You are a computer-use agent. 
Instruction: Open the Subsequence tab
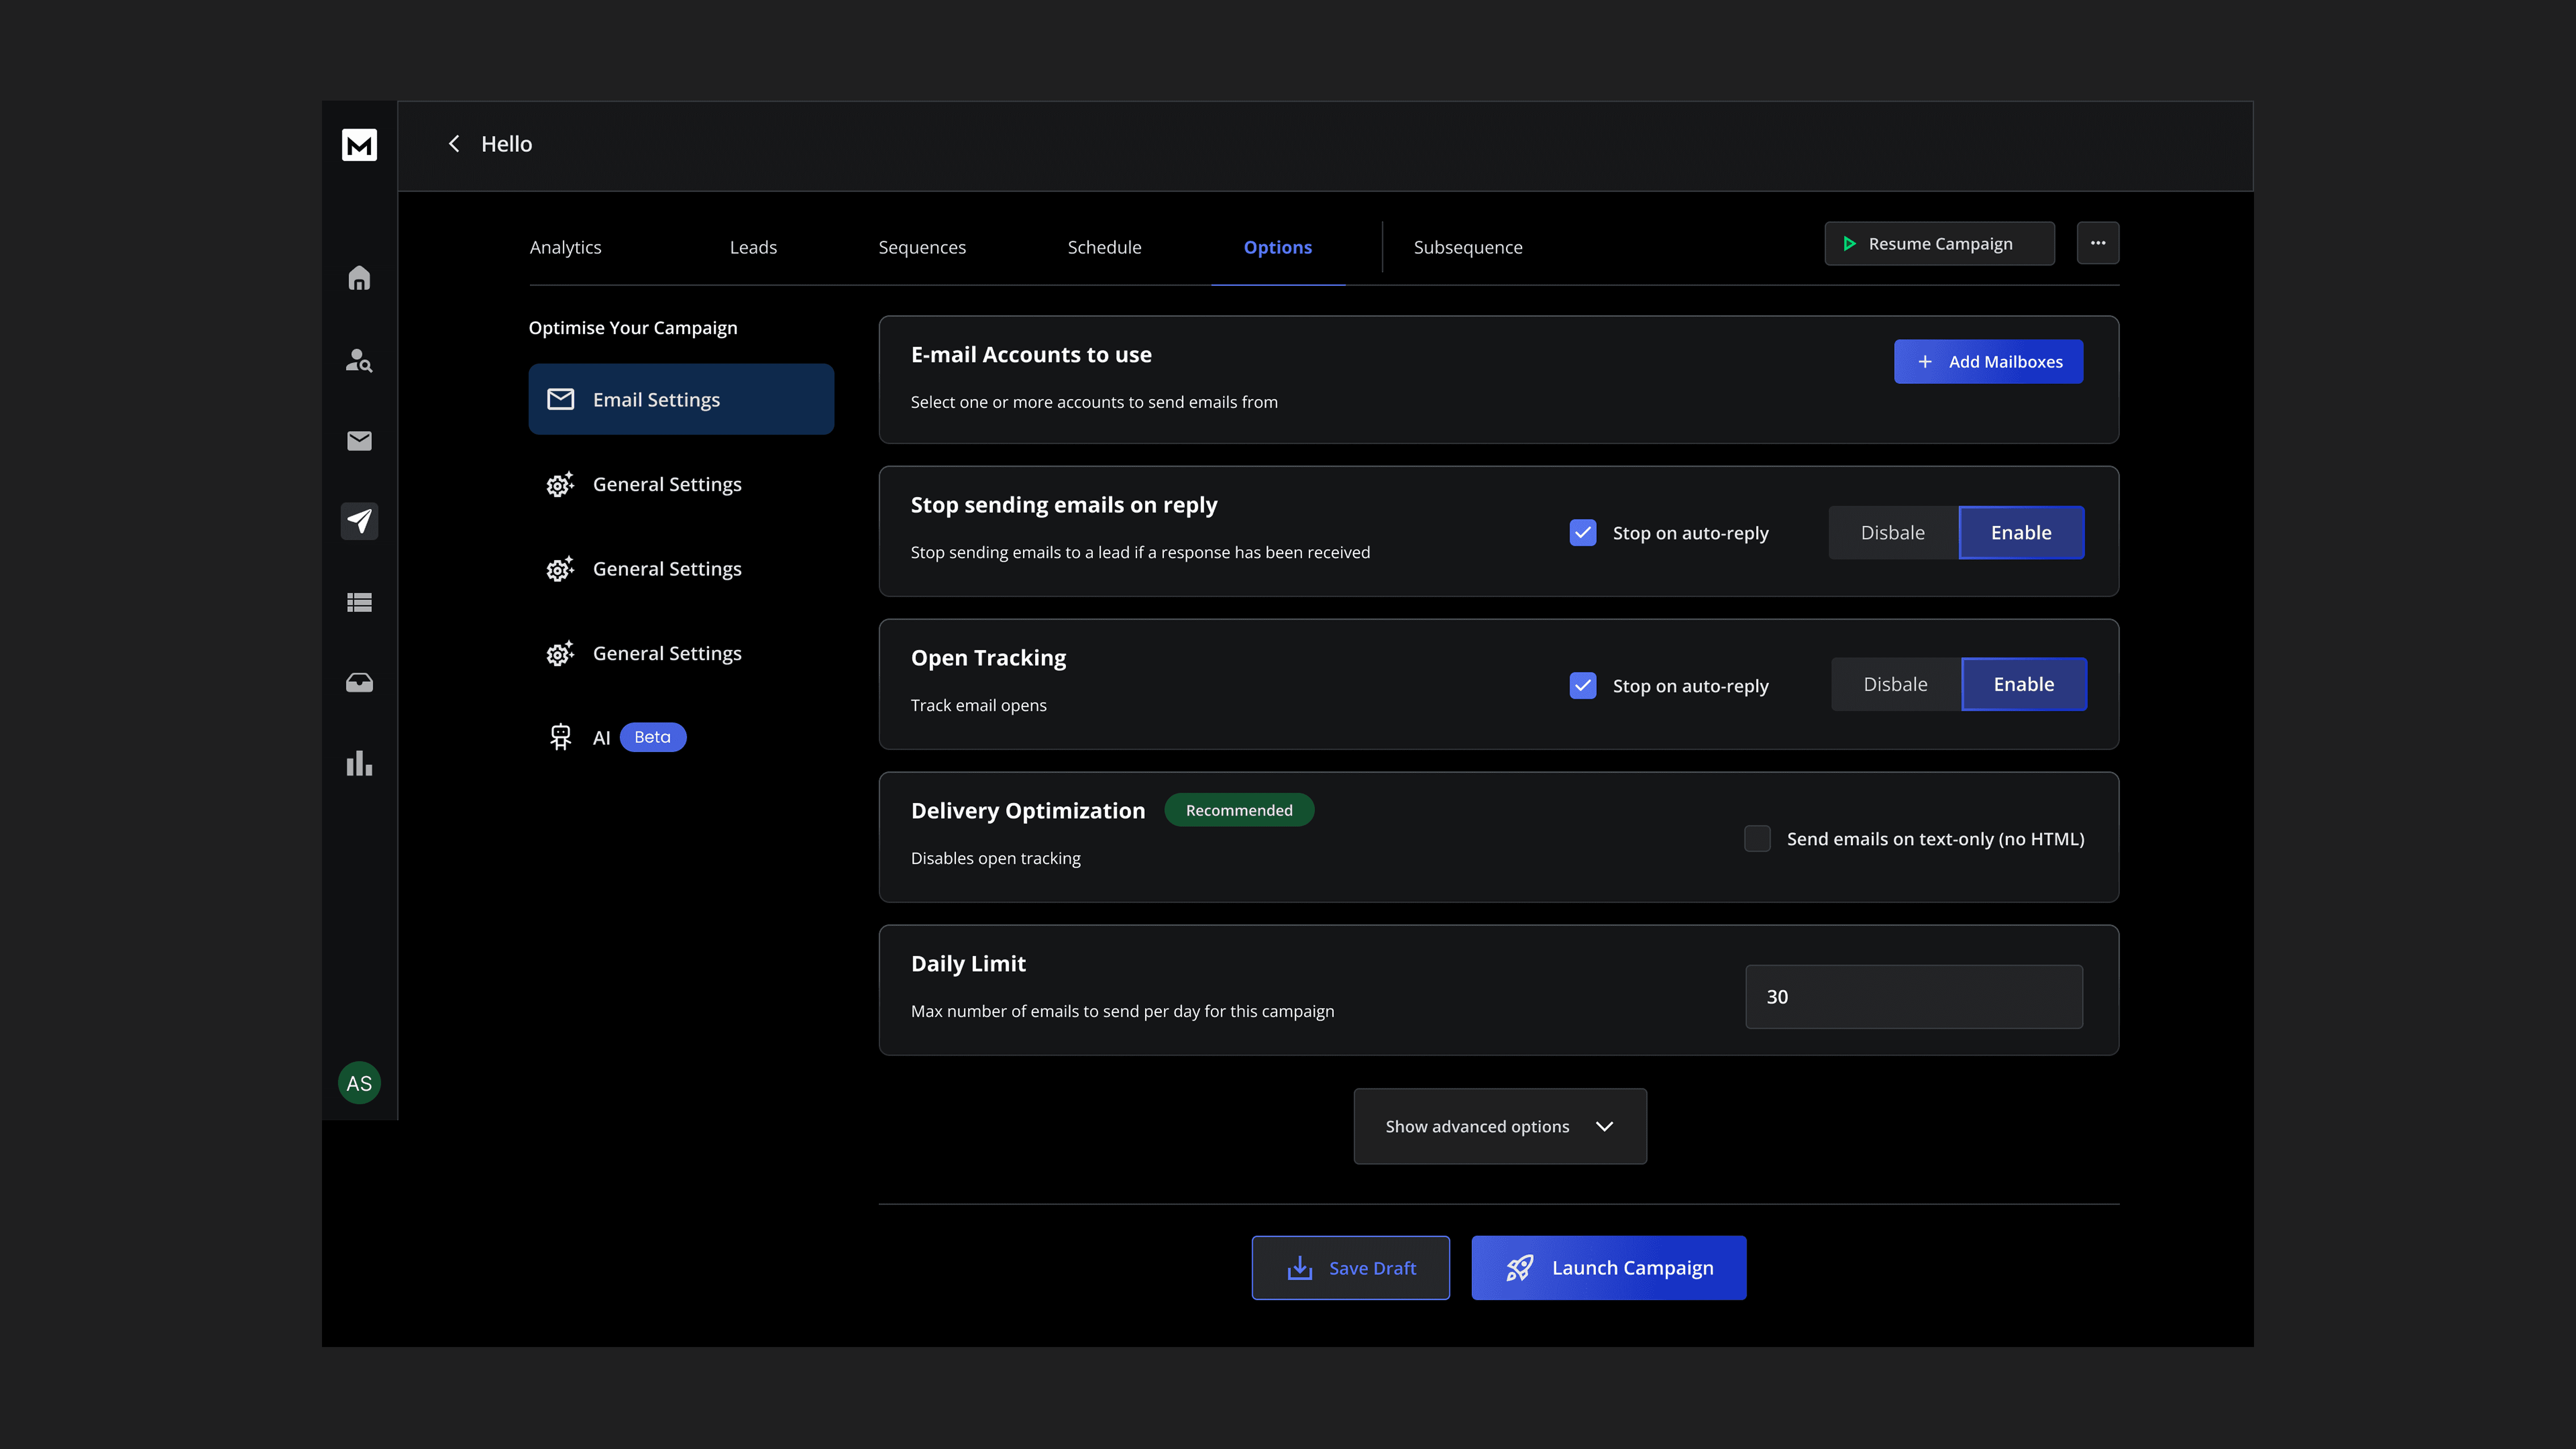coord(1467,247)
